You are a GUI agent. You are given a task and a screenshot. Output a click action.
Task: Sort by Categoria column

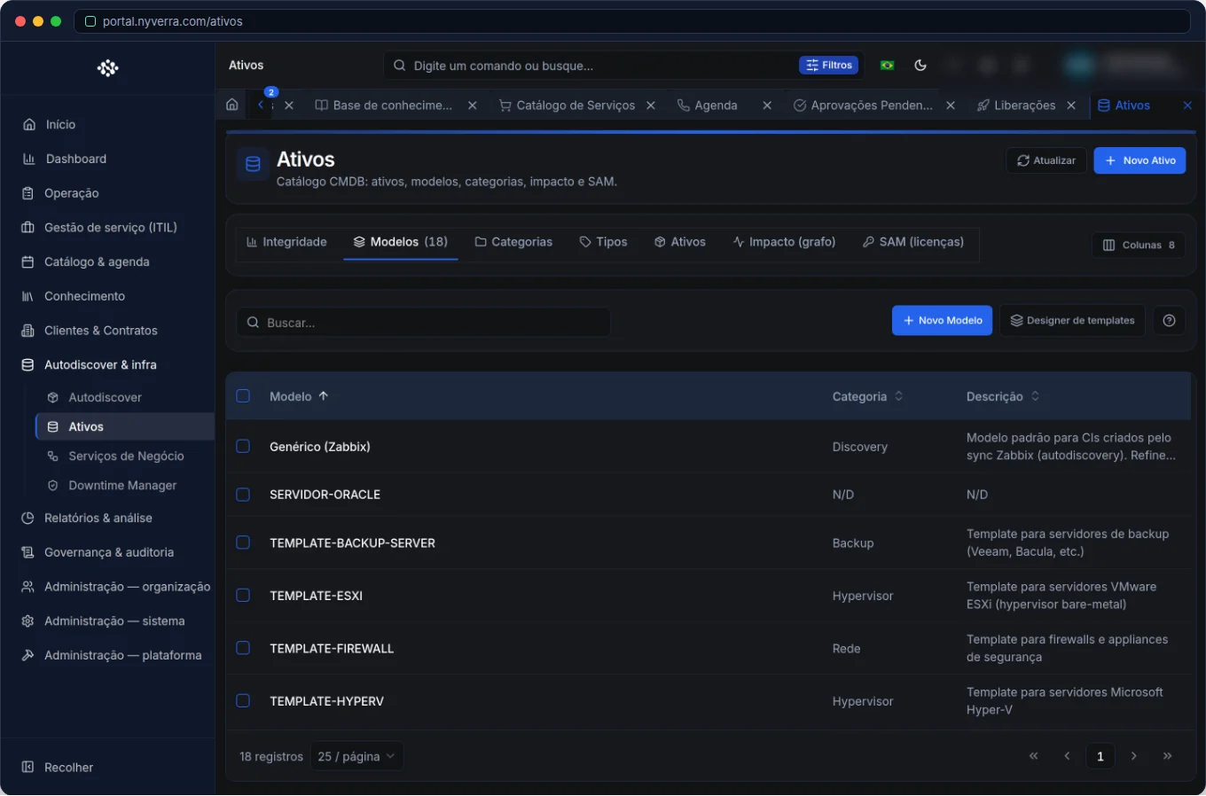tap(867, 396)
